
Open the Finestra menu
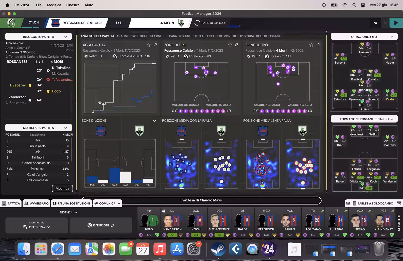point(73,5)
